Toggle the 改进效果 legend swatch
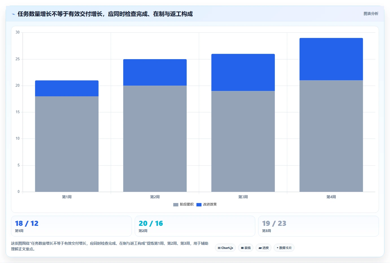This screenshot has width=390, height=263. tap(199, 205)
